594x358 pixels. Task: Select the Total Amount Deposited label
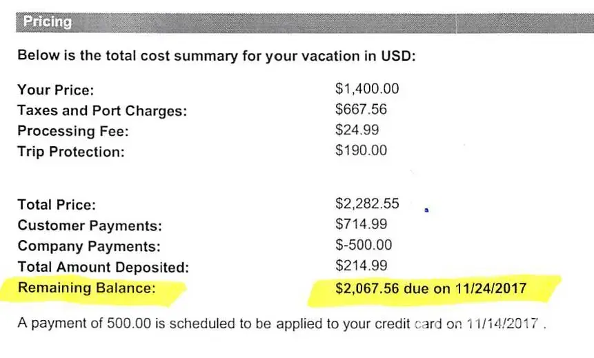click(103, 267)
